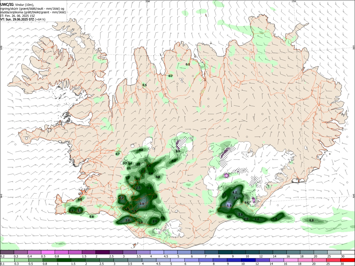Pick the darkest green 1–1.5 rain legend swatch

(x=64, y=260)
